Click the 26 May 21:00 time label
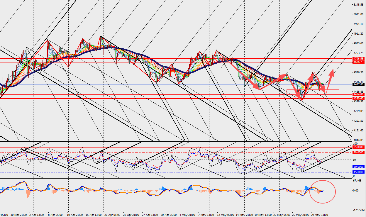Image resolution: width=366 pixels, height=217 pixels. tap(301, 214)
